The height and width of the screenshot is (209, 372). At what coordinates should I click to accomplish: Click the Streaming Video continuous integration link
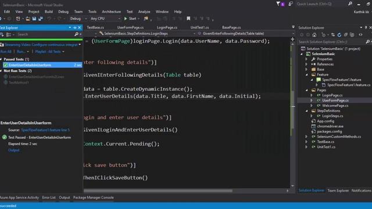(x=41, y=45)
